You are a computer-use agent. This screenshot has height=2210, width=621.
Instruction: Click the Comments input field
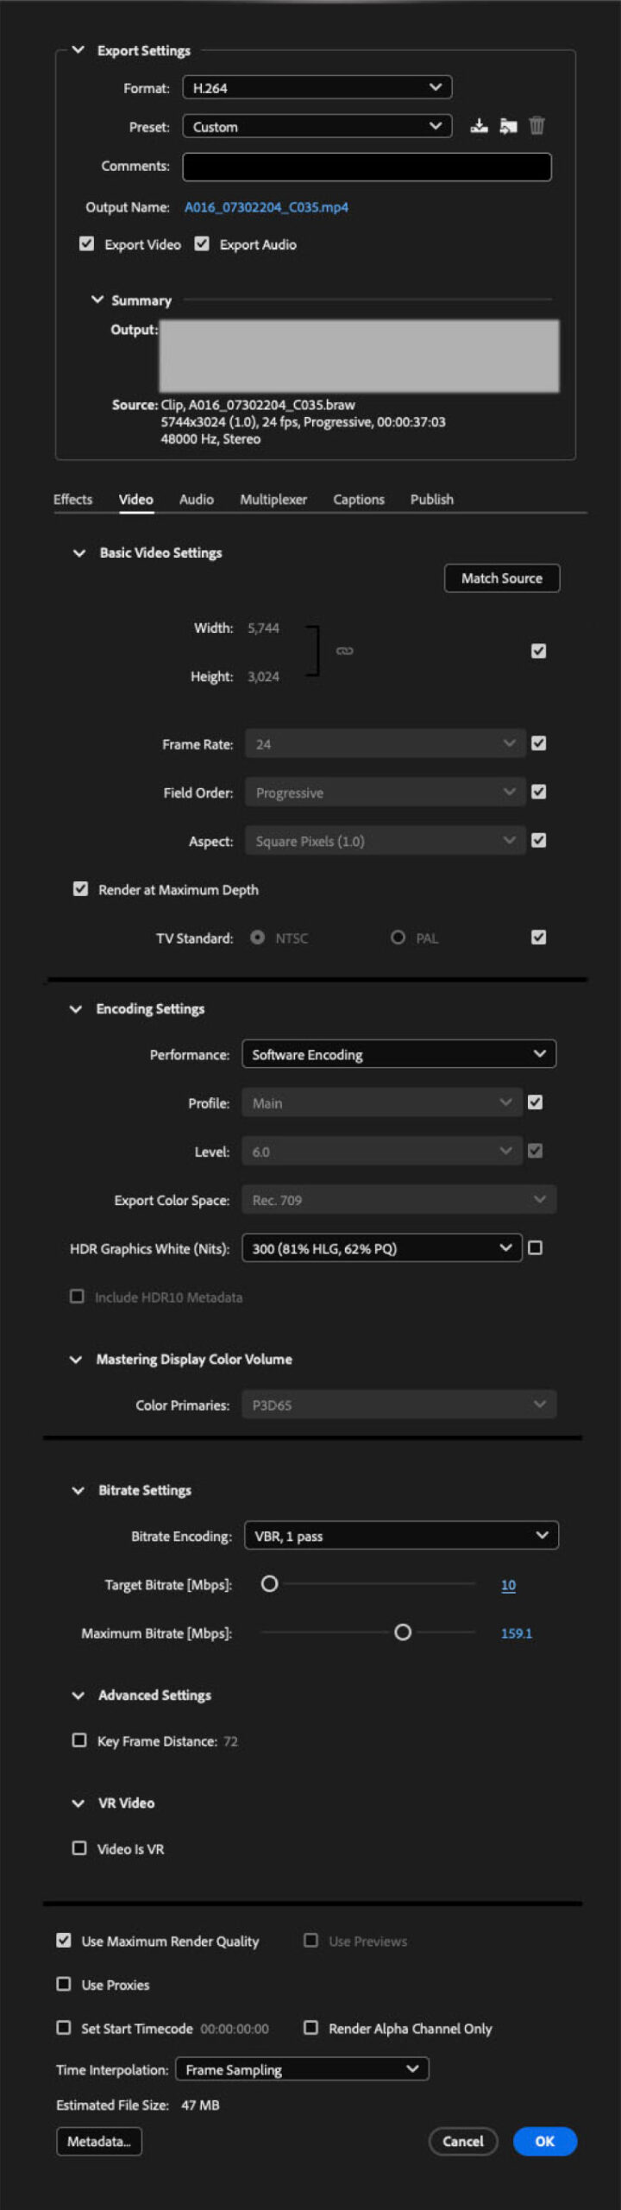coord(367,167)
